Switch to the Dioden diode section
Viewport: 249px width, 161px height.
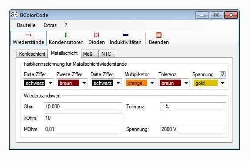pos(97,39)
